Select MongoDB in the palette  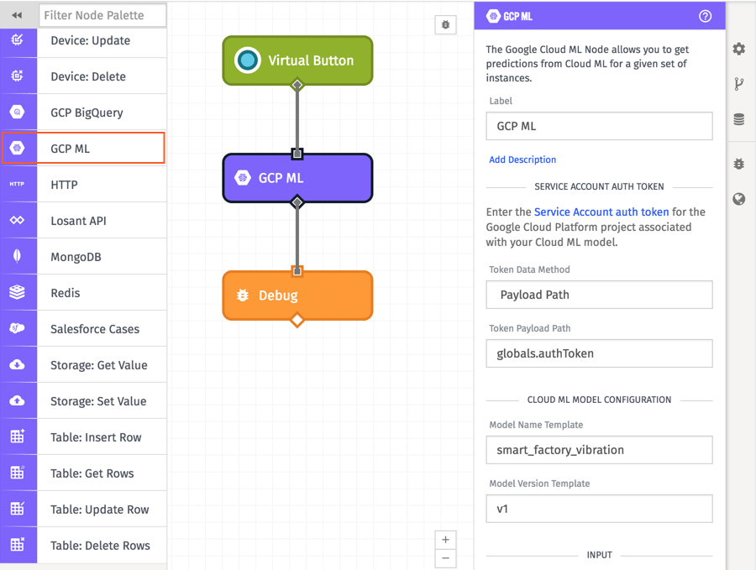[76, 257]
